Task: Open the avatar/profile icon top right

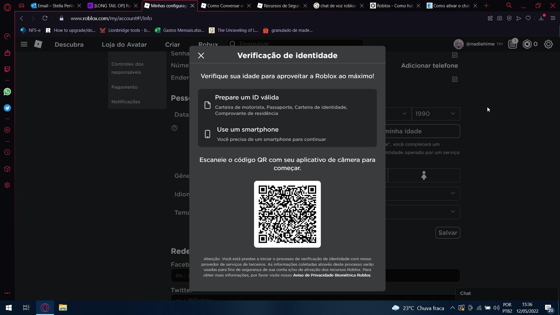Action: 459,43
